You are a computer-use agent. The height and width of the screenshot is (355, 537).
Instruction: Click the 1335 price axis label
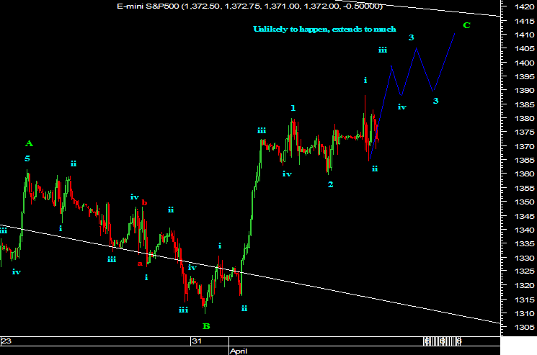point(524,243)
